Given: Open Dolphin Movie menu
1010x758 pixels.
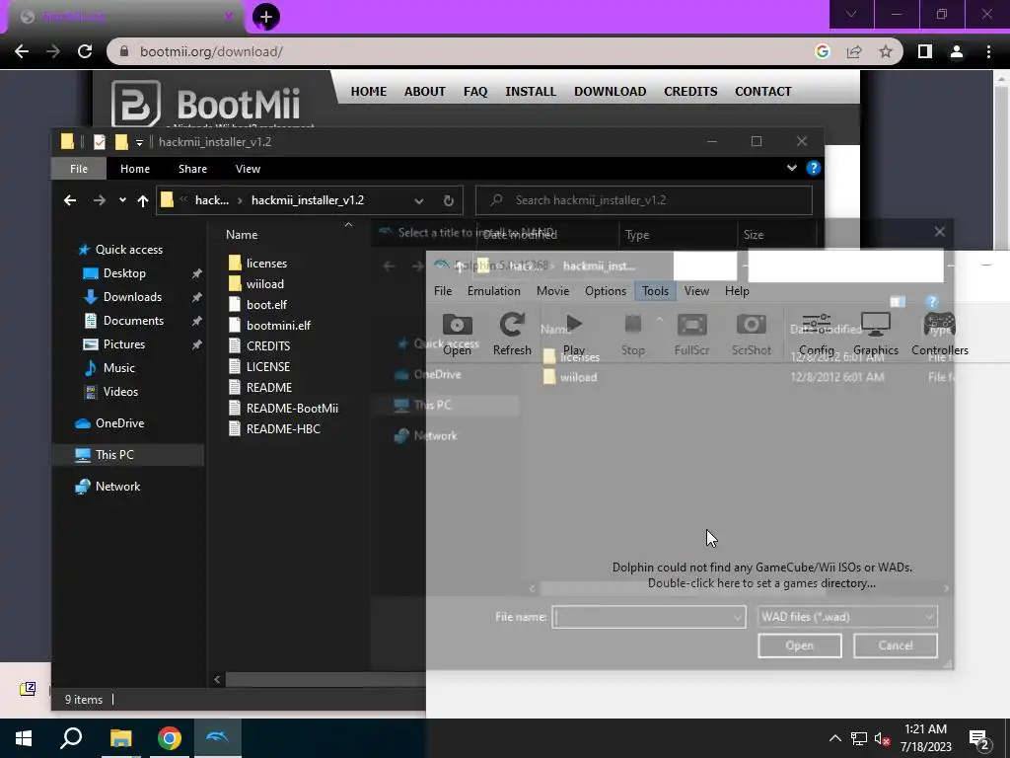Looking at the screenshot, I should pyautogui.click(x=552, y=291).
